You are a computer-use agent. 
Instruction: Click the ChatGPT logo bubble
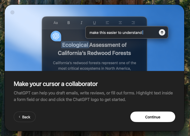click(x=56, y=36)
